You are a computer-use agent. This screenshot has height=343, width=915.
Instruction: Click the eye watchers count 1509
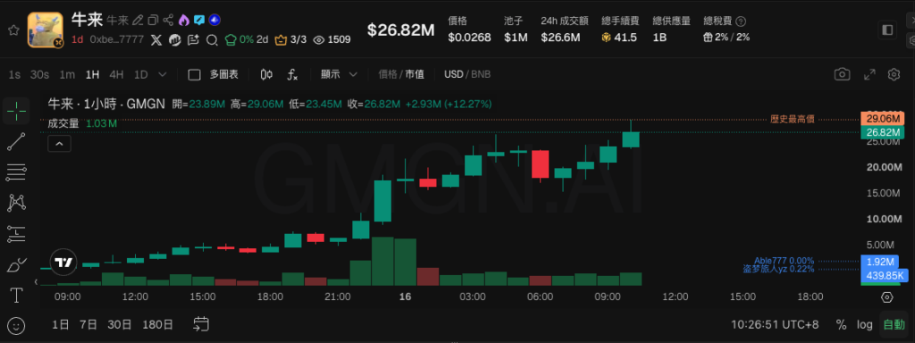[332, 39]
